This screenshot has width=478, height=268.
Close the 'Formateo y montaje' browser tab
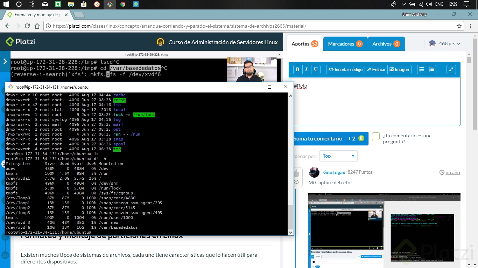(66, 15)
